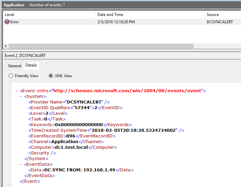The width and height of the screenshot is (241, 187).
Task: Click the Channel Application value
Action: tap(65, 142)
